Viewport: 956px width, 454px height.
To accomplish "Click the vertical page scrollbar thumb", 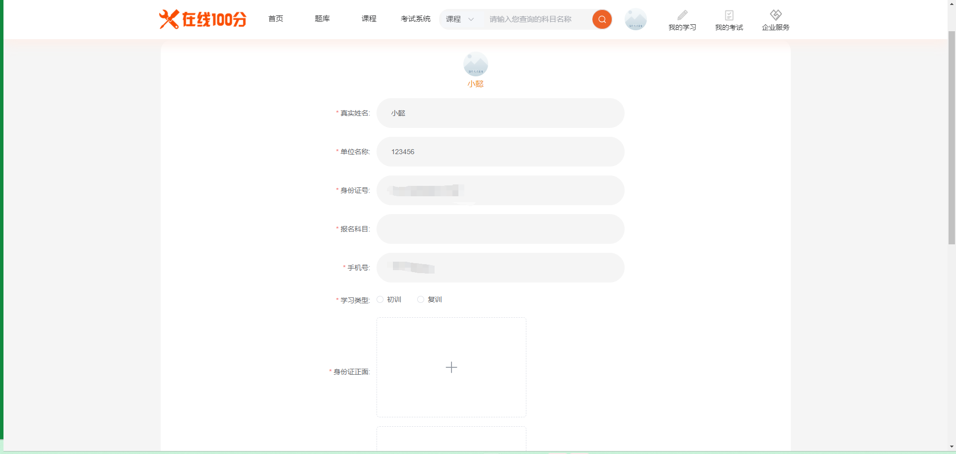I will [952, 137].
